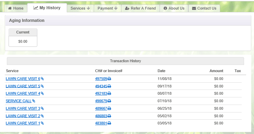Click the Current balance $0.00 box
254x134 pixels.
(x=23, y=38)
